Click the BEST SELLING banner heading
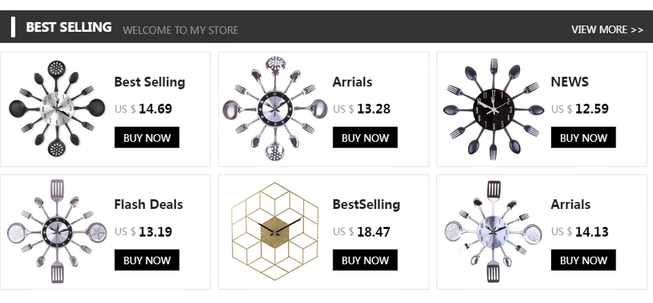The image size is (653, 303). point(69,28)
